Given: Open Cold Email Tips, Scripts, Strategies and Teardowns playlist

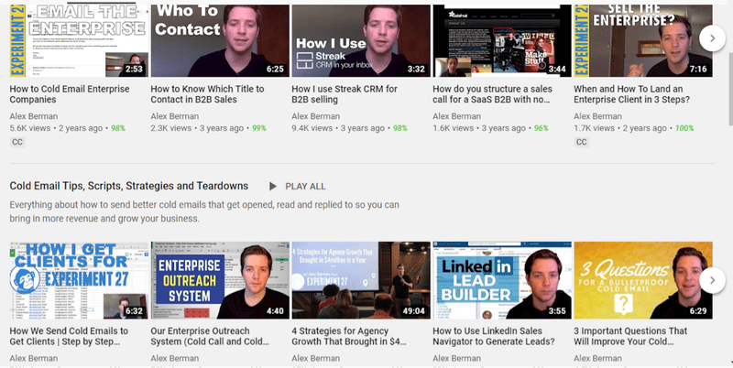Looking at the screenshot, I should [x=129, y=186].
